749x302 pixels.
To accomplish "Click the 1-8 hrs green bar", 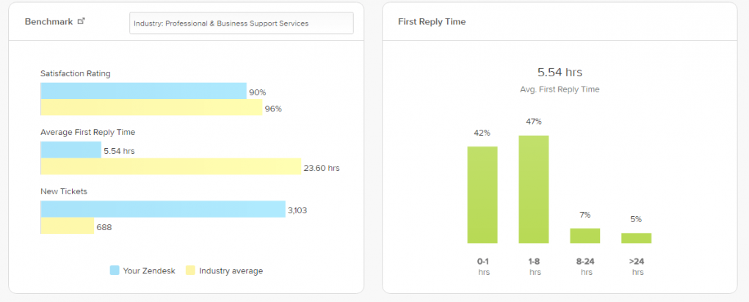I will point(534,189).
